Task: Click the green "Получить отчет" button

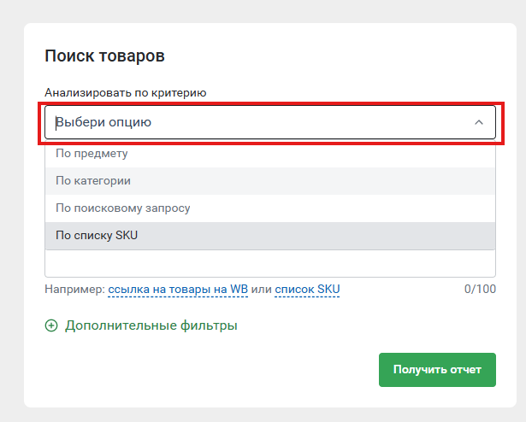Action: click(x=437, y=370)
